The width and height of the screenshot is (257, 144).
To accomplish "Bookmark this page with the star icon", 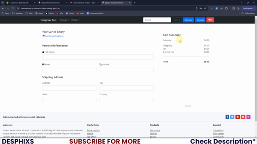I will pyautogui.click(x=205, y=8).
